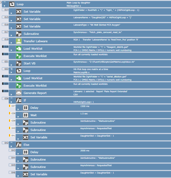This screenshot has height=178, width=171.
Task: Click the Else condition icon on line 042
Action: pyautogui.click(x=19, y=145)
